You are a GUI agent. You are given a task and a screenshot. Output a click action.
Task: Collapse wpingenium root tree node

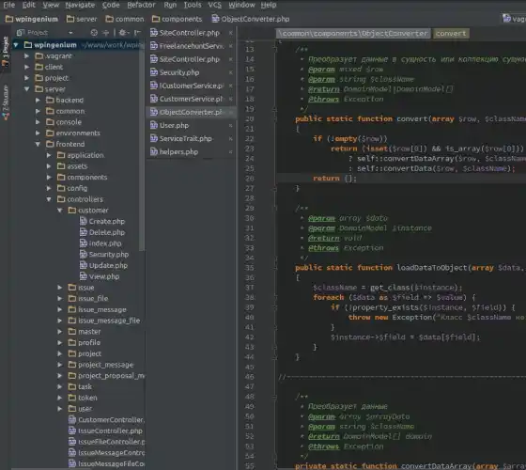tap(16, 45)
